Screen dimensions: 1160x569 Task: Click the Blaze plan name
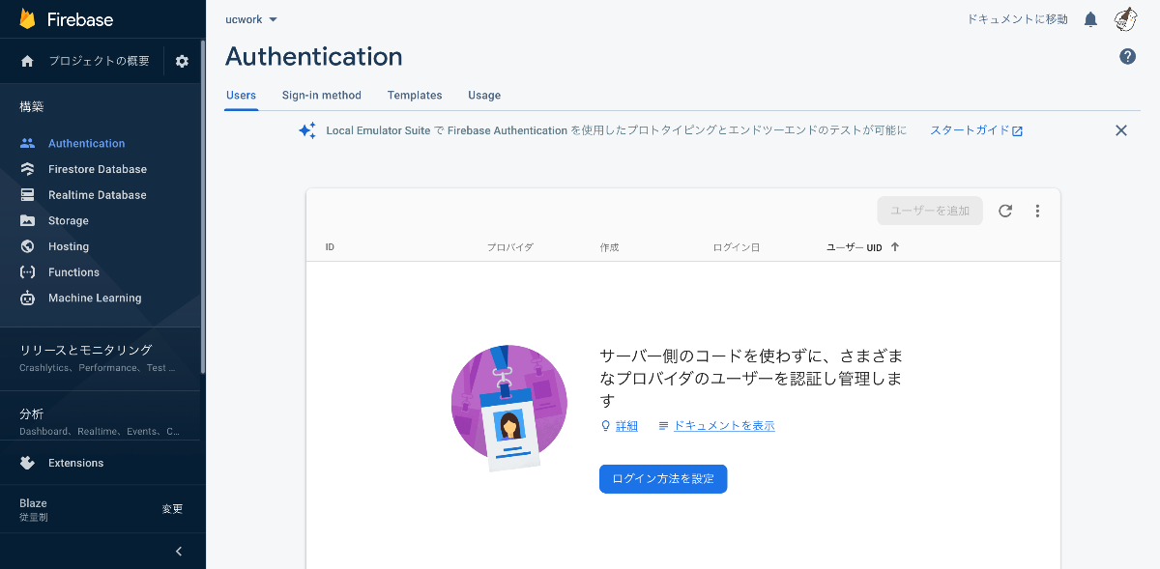[33, 503]
